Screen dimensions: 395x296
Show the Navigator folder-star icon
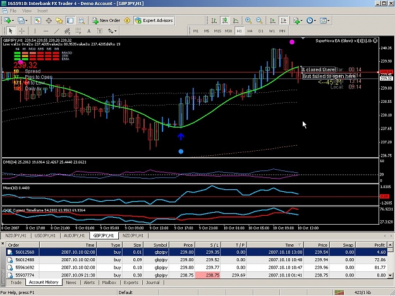[59, 21]
